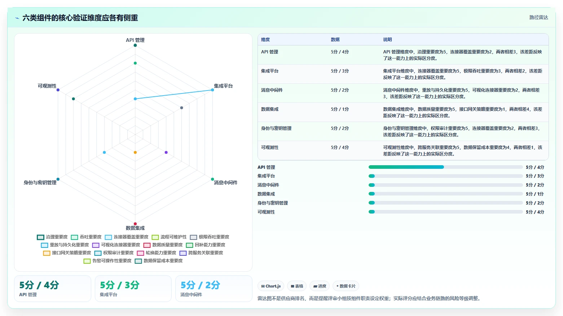Click the 进度 chip
The width and height of the screenshot is (563, 316).
coord(320,286)
